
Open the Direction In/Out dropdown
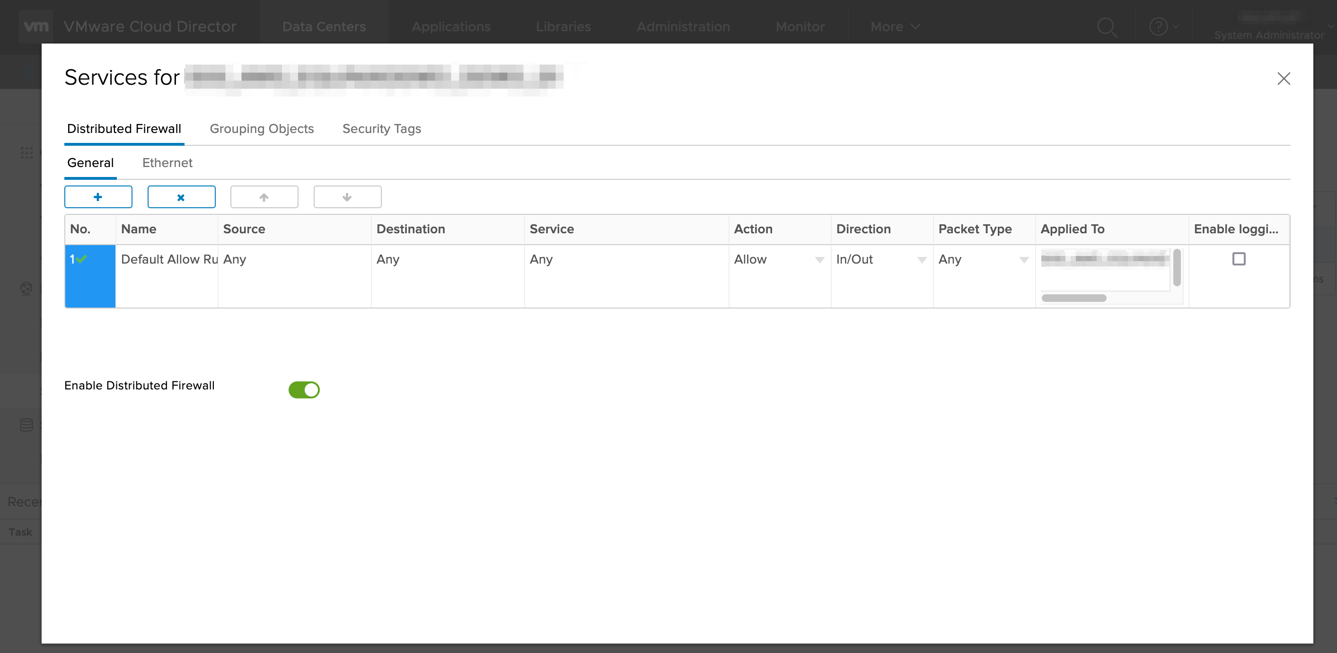click(x=881, y=259)
